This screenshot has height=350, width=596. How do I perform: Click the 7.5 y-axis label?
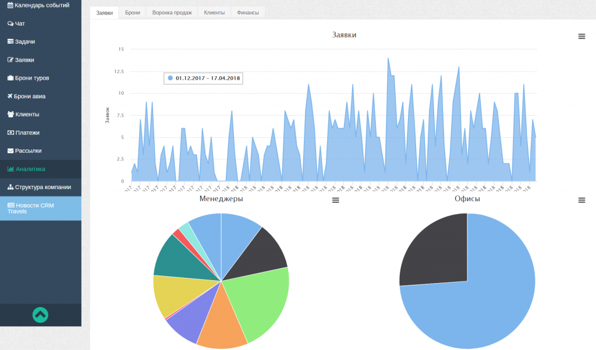click(120, 115)
